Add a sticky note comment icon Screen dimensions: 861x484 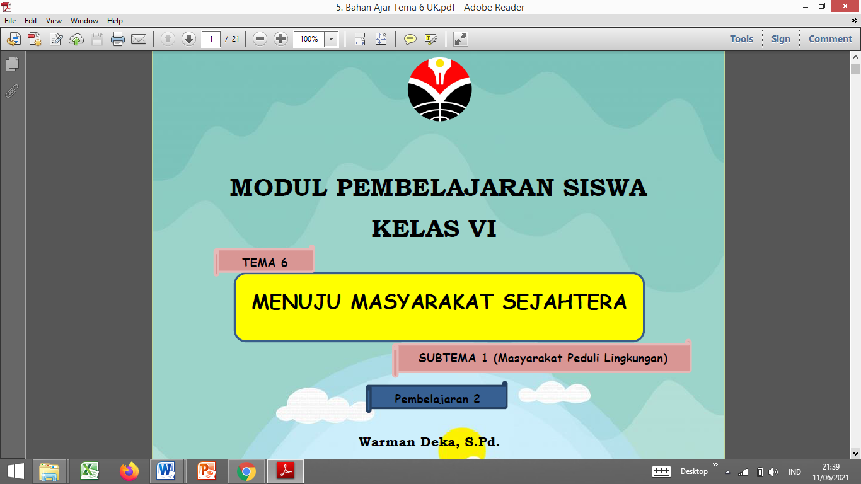pyautogui.click(x=410, y=39)
